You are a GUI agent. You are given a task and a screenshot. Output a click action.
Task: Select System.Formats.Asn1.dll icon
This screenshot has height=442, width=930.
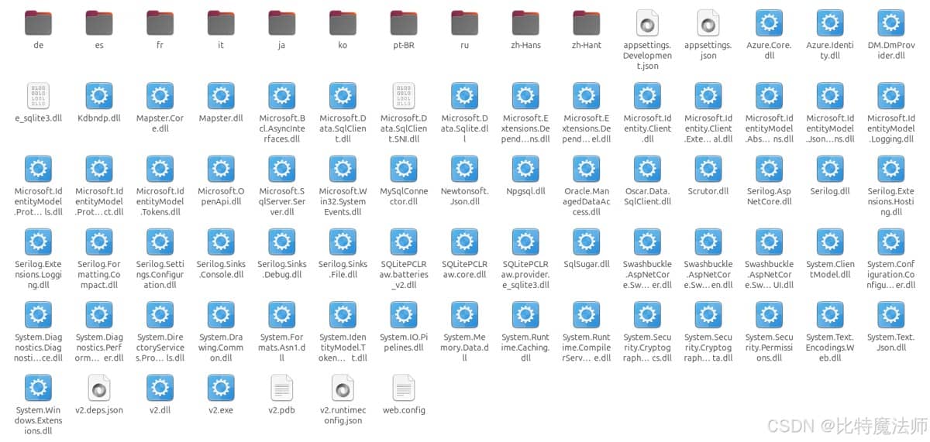[281, 315]
